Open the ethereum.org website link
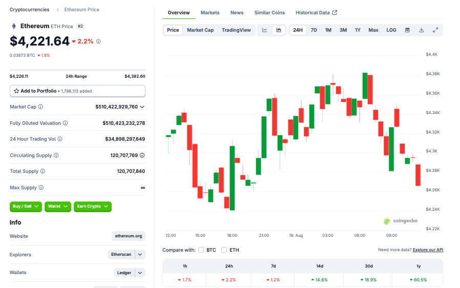Viewport: 460px width, 288px height. point(129,236)
